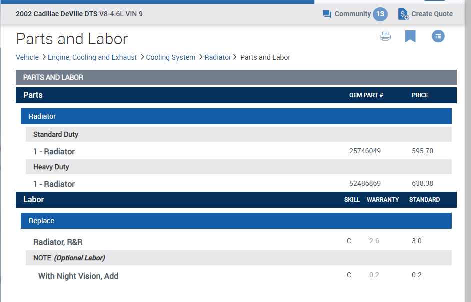Bookmark this page with the bookmark icon
Viewport: 471px width, 302px height.
pyautogui.click(x=410, y=36)
